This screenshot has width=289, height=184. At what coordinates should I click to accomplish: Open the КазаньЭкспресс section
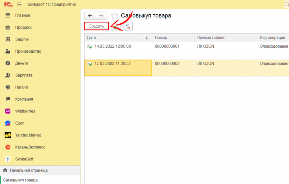click(30, 147)
